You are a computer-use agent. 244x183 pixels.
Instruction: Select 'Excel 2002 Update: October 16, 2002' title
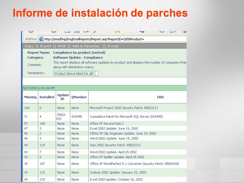click(116, 179)
